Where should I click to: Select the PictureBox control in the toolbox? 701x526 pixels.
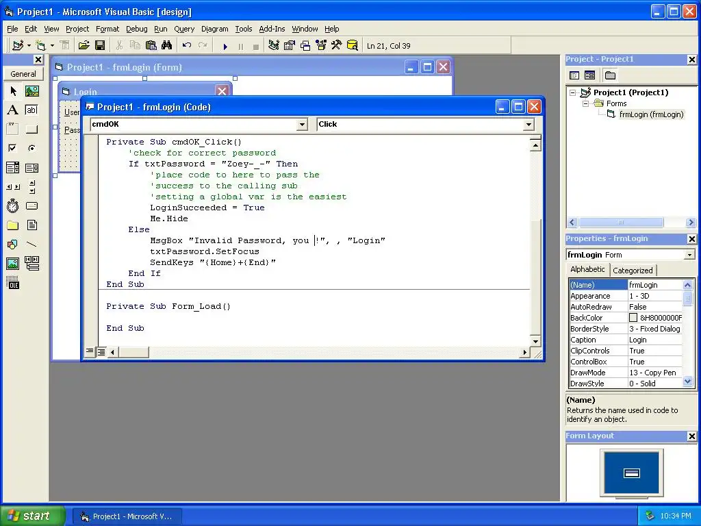click(x=31, y=91)
